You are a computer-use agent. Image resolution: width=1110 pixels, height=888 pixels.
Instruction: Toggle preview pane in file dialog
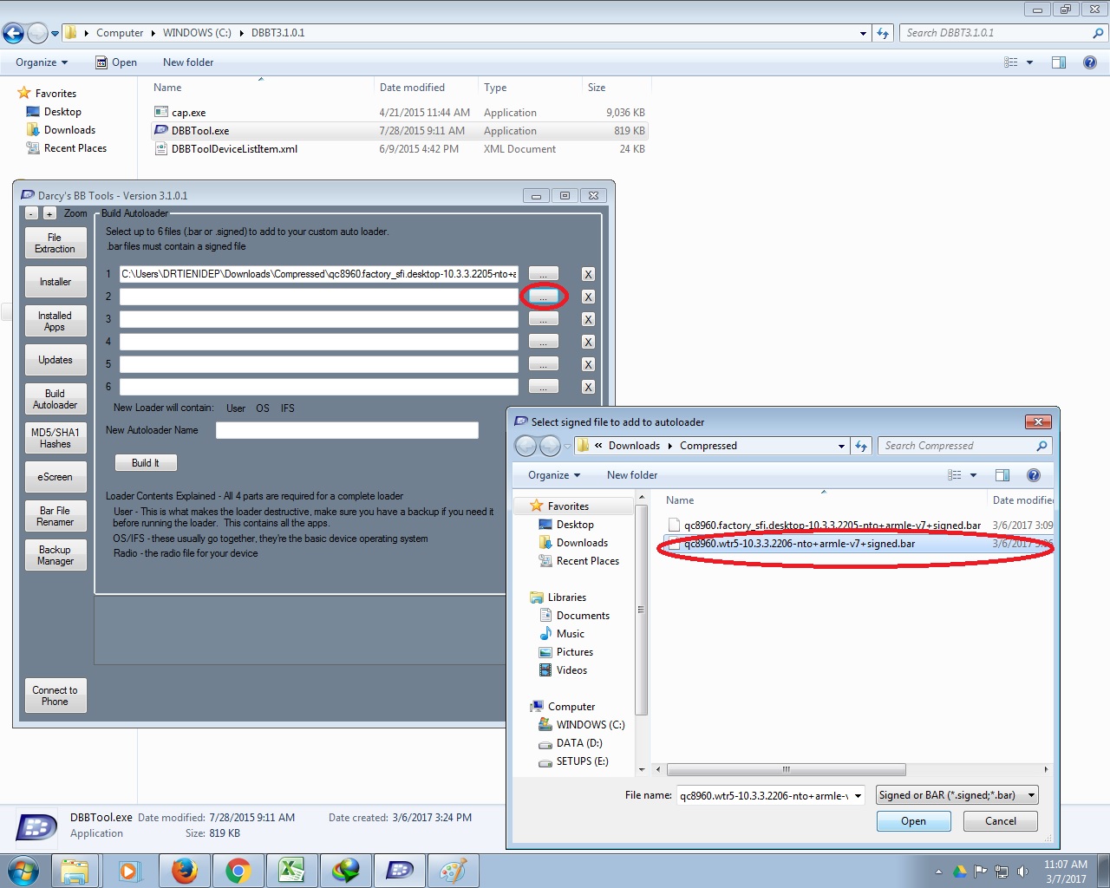click(1002, 475)
